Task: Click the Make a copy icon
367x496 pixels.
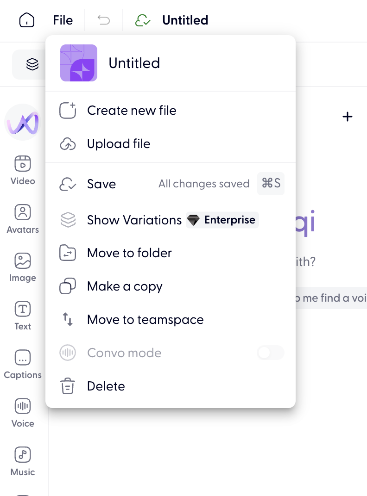Action: tap(68, 286)
